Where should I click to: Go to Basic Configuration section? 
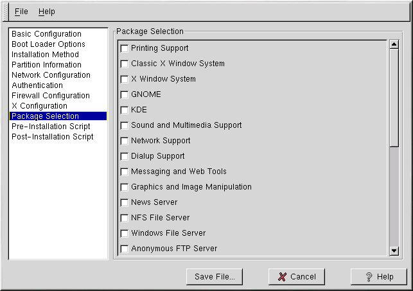tap(46, 34)
